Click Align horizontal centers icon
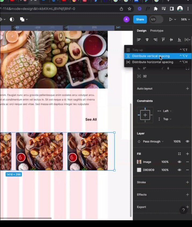The width and height of the screenshot is (192, 227). [x=147, y=40]
